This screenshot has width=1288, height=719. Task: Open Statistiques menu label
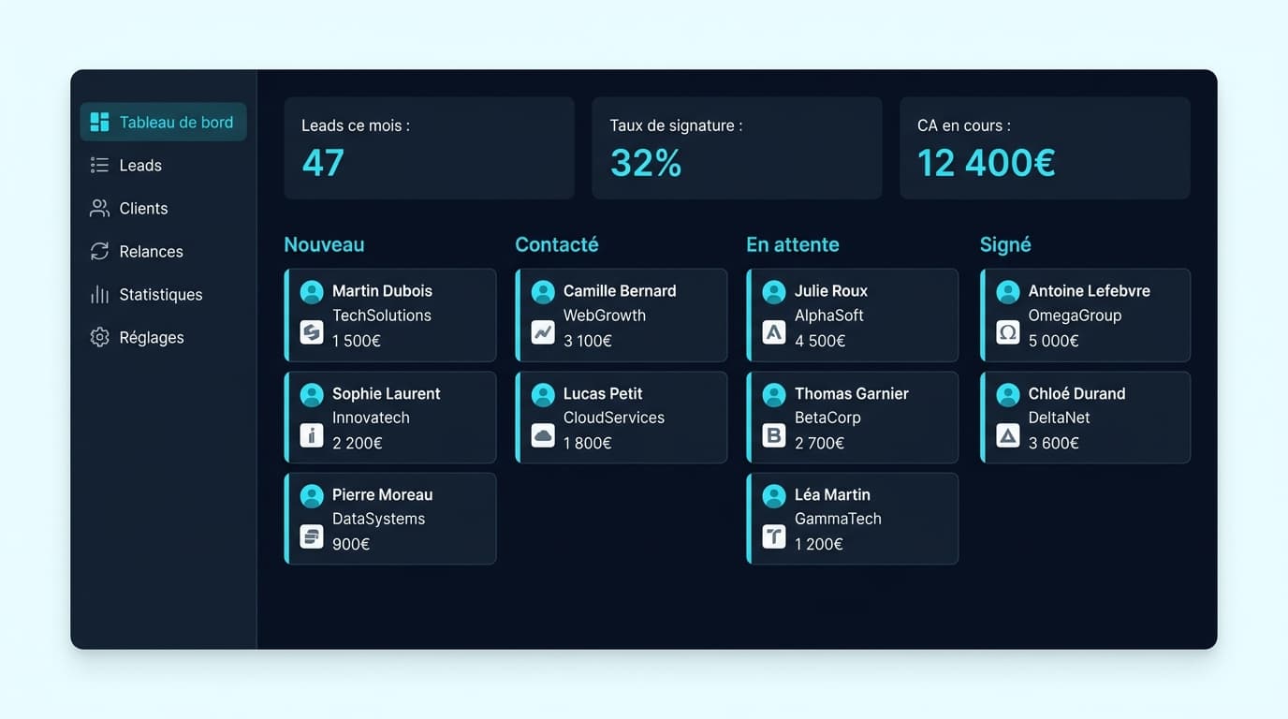pos(161,294)
